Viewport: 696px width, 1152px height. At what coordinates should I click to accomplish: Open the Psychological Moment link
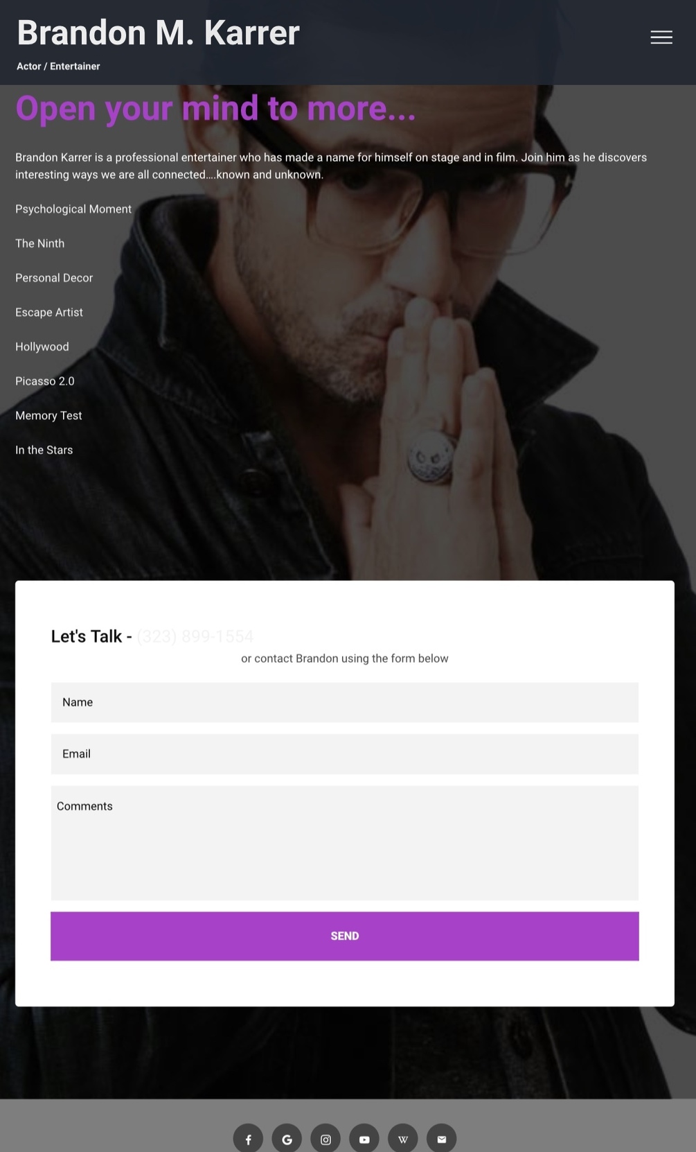pos(73,209)
